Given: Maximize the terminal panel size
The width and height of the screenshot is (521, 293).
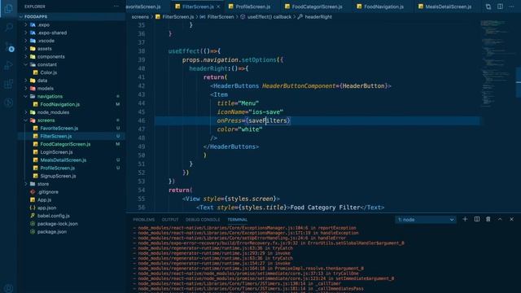Looking at the screenshot, I should pos(500,219).
